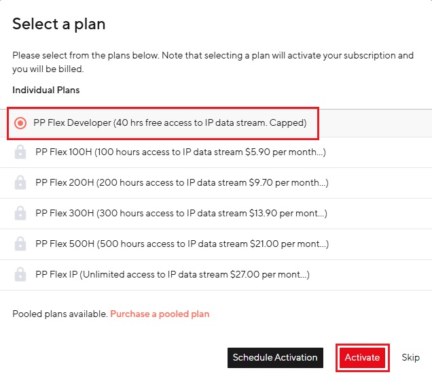Screen dimensions: 432x381
Task: Skip plan selection
Action: point(410,357)
